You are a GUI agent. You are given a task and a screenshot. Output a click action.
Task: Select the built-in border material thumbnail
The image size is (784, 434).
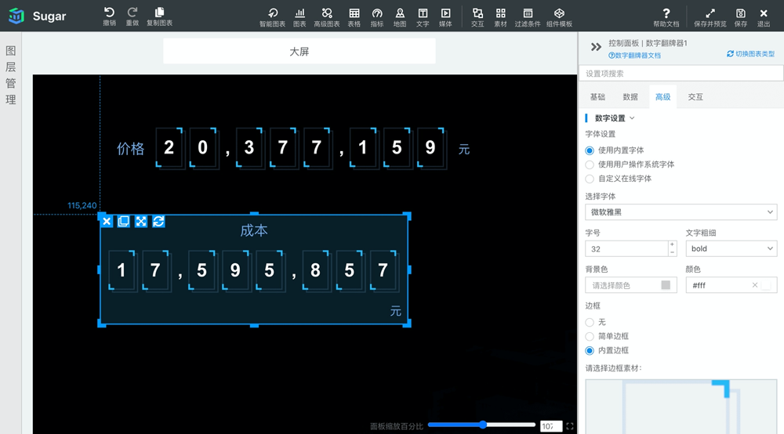(681, 407)
